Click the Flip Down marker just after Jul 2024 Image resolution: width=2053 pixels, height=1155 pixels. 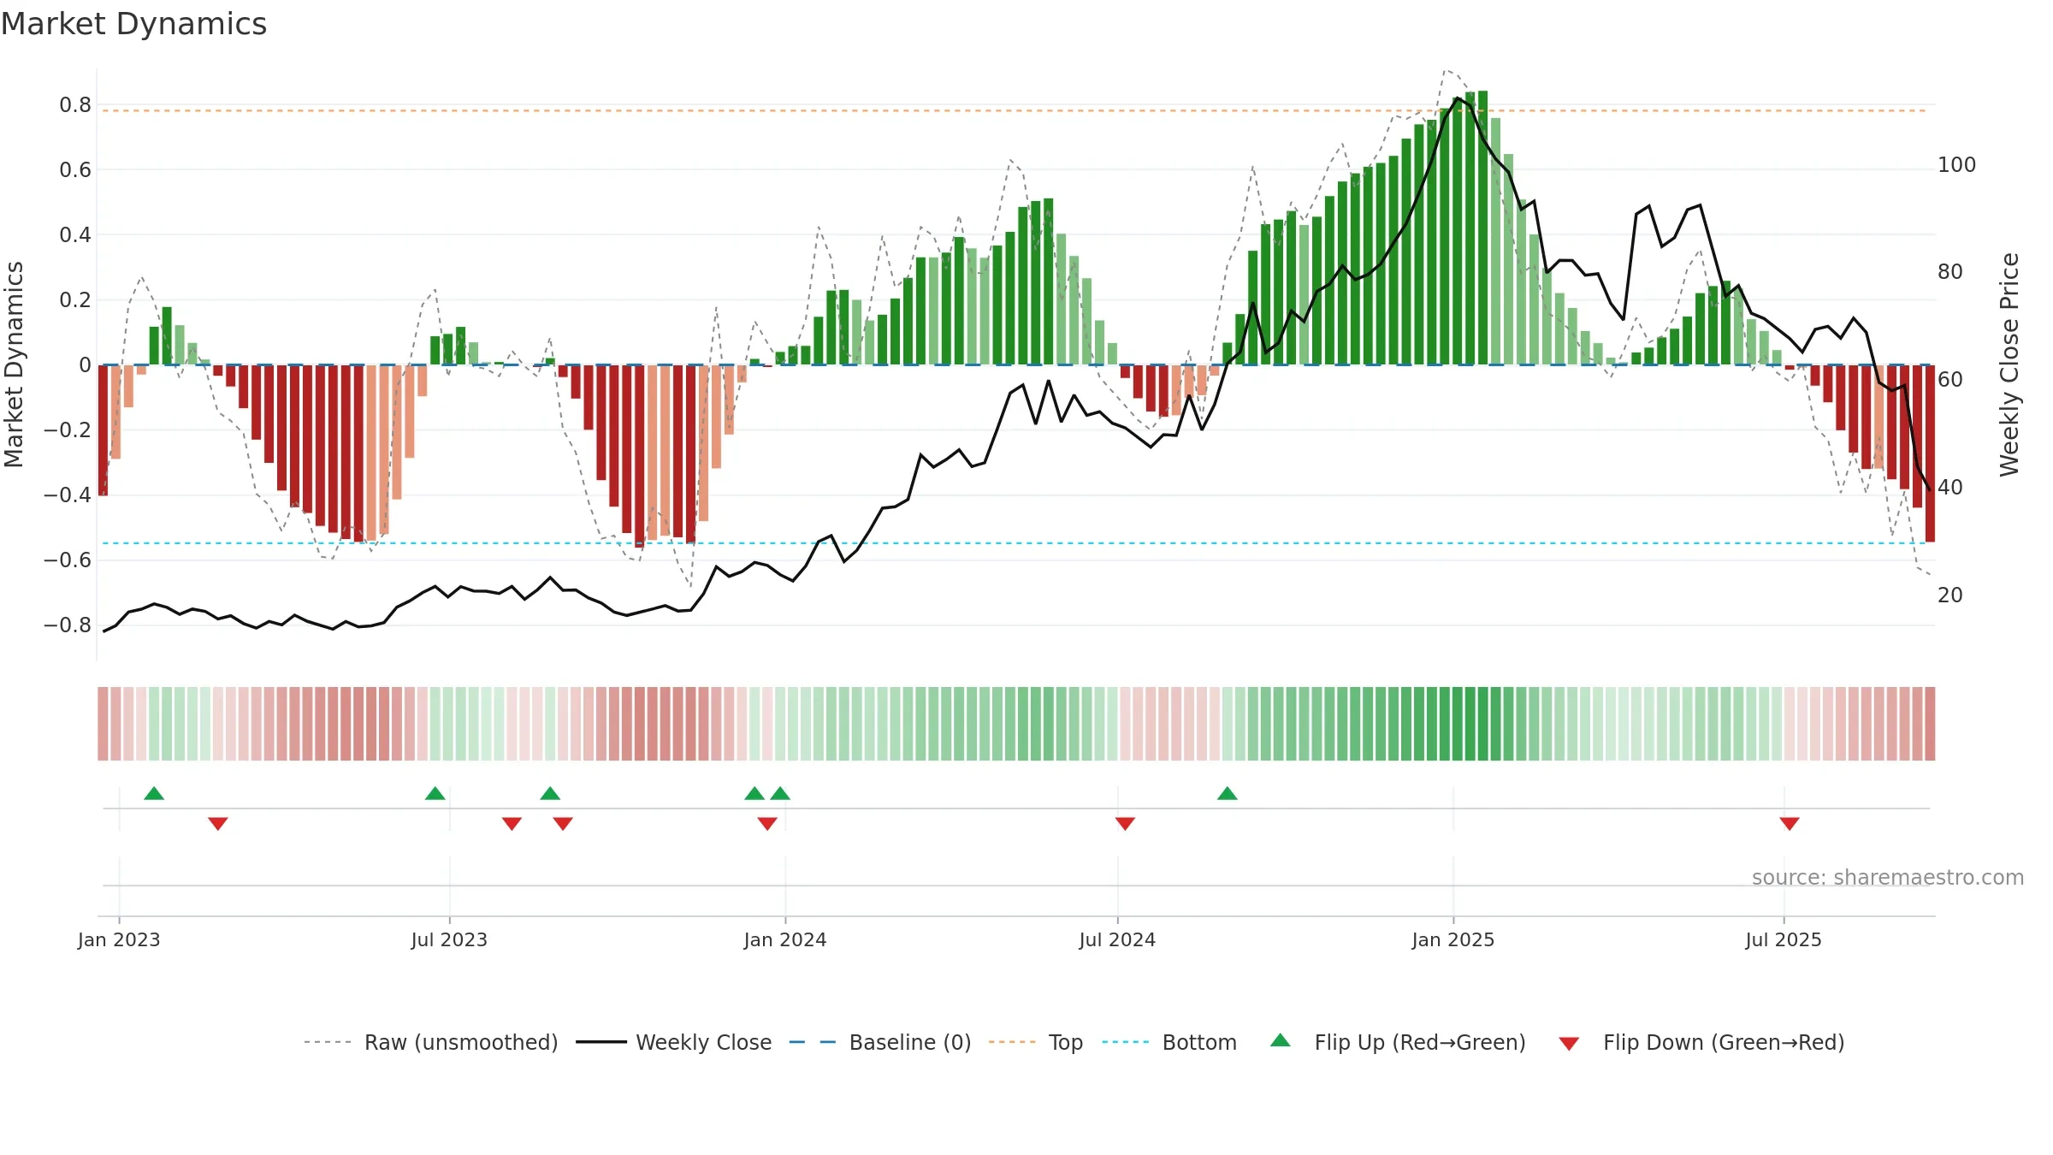pos(1125,823)
